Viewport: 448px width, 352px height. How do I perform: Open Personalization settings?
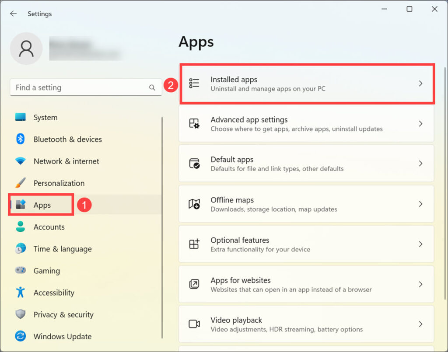coord(59,183)
